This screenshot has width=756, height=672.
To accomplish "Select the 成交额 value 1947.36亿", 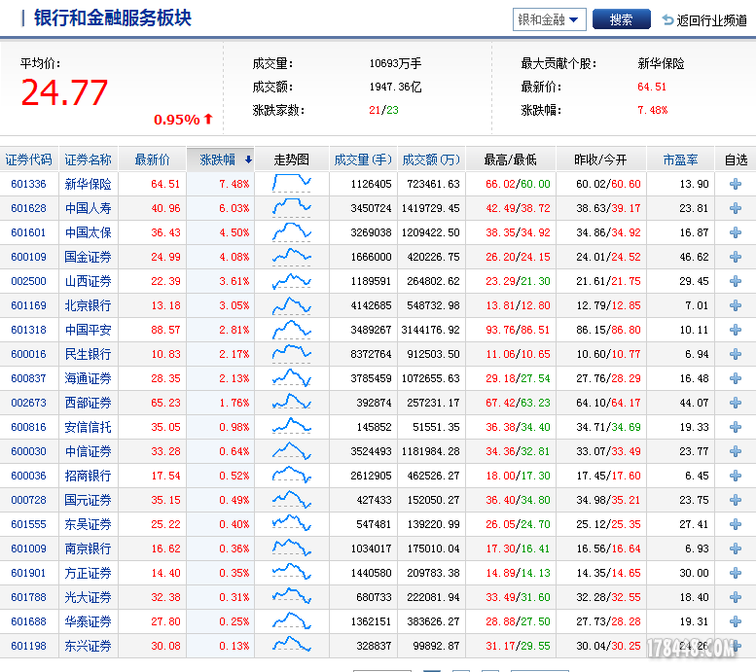I will point(395,87).
